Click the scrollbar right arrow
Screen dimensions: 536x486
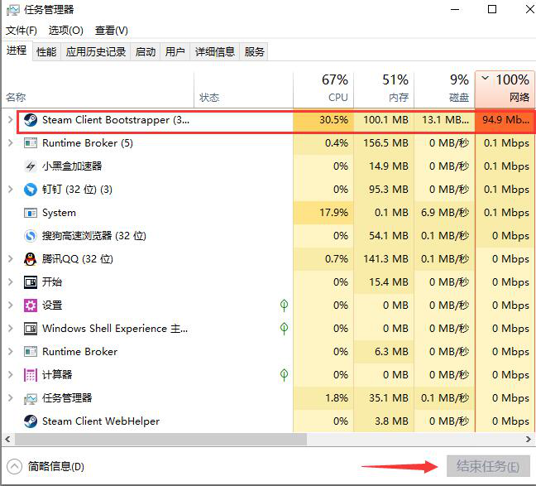point(529,439)
